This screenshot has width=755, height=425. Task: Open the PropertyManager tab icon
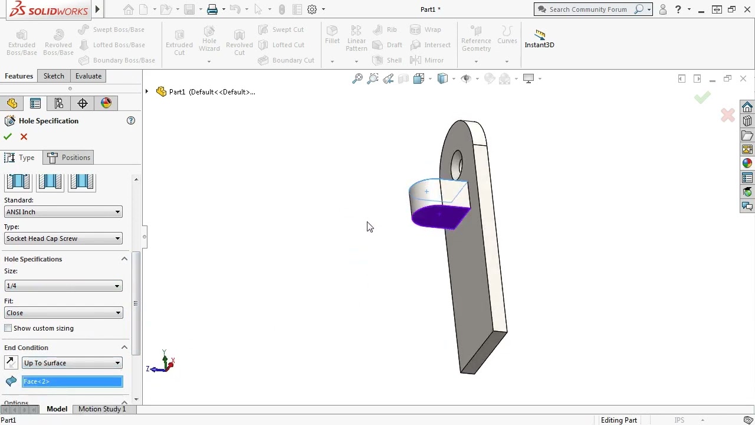[35, 103]
